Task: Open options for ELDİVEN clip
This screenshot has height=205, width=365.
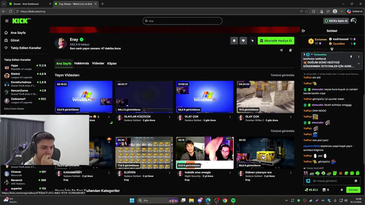Action: coord(170,173)
